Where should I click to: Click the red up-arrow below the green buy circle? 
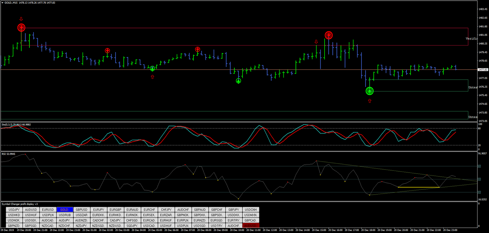369,100
